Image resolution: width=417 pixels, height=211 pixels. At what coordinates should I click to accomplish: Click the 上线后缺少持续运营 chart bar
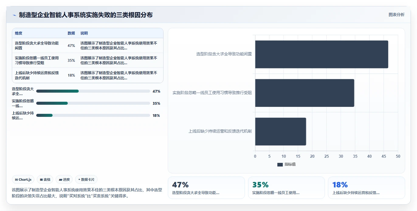(x=281, y=131)
